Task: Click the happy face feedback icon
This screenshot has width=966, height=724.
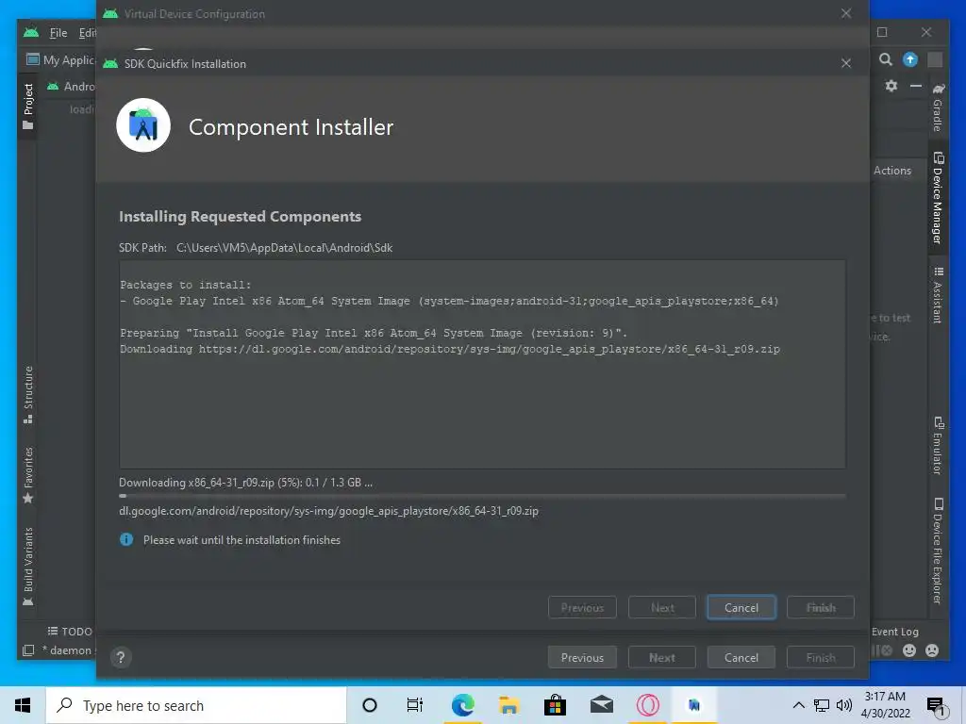Action: [x=909, y=650]
